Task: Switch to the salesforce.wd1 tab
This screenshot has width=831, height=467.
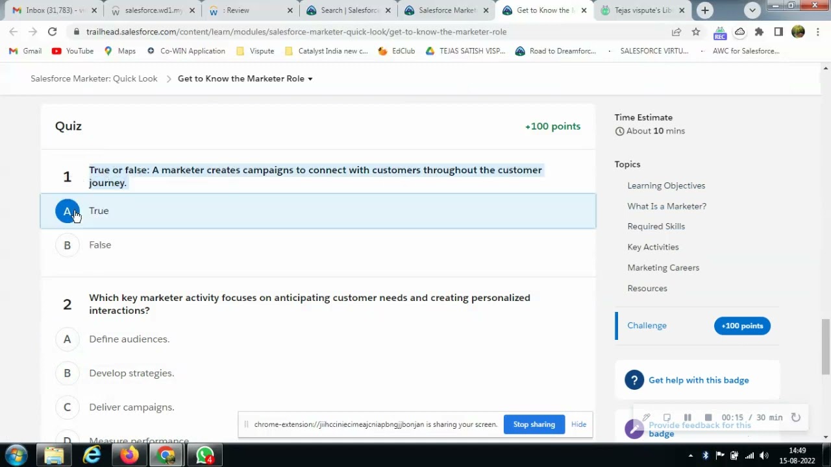Action: (x=153, y=10)
